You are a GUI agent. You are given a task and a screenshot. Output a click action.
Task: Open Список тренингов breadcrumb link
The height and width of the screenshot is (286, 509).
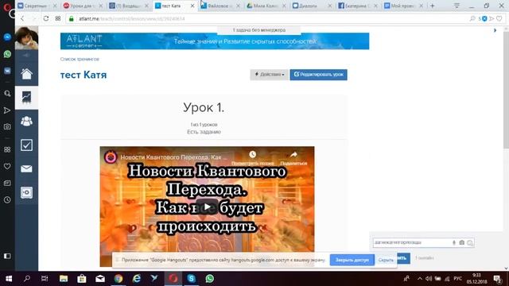tap(80, 59)
